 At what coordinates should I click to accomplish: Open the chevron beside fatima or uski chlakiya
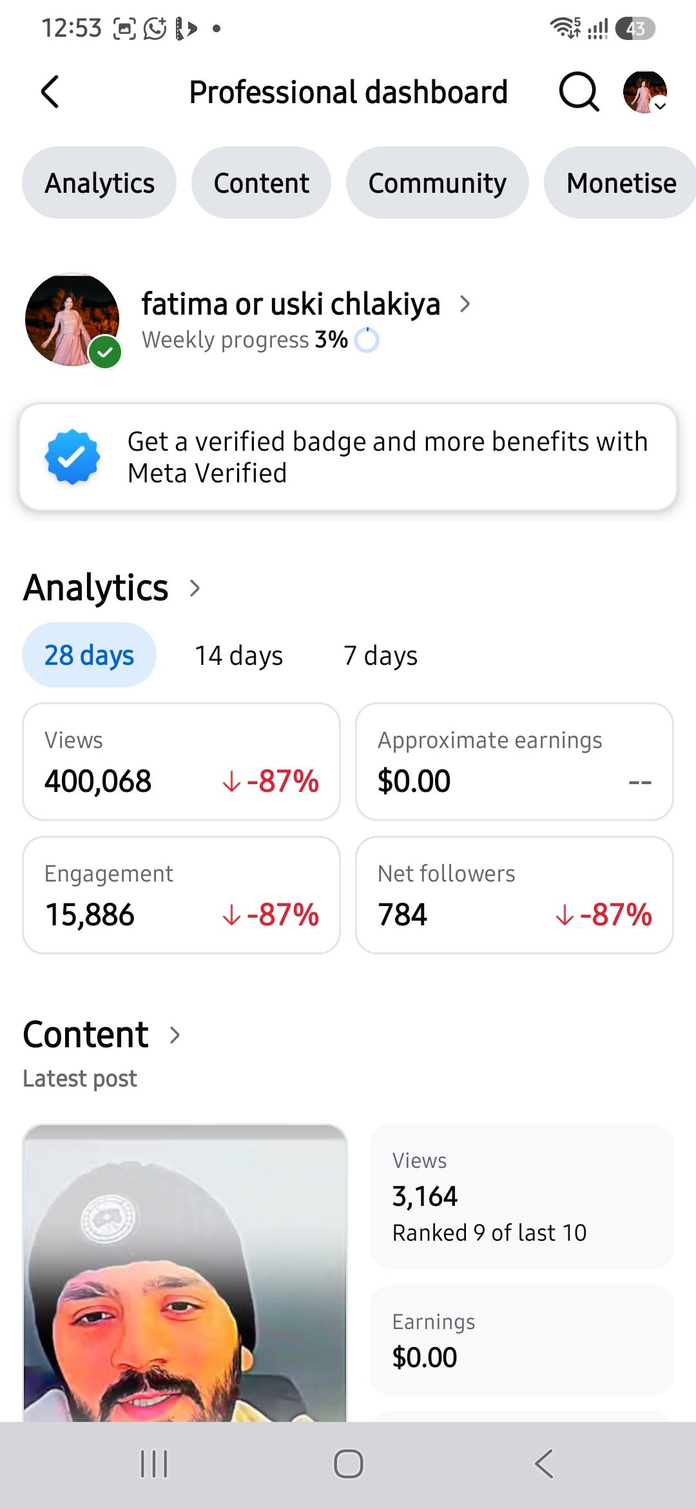click(x=465, y=304)
